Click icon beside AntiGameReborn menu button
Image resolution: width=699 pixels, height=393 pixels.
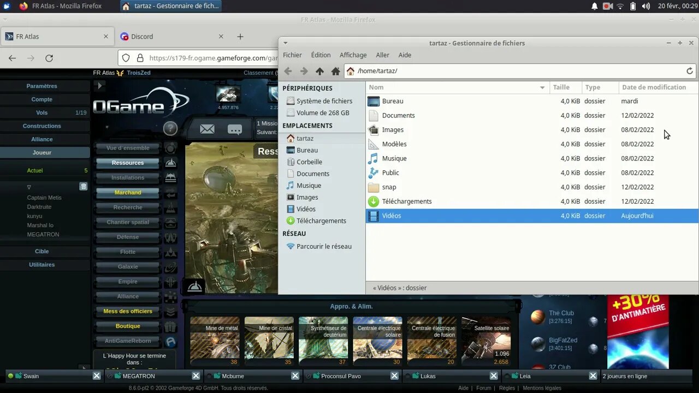click(x=171, y=341)
